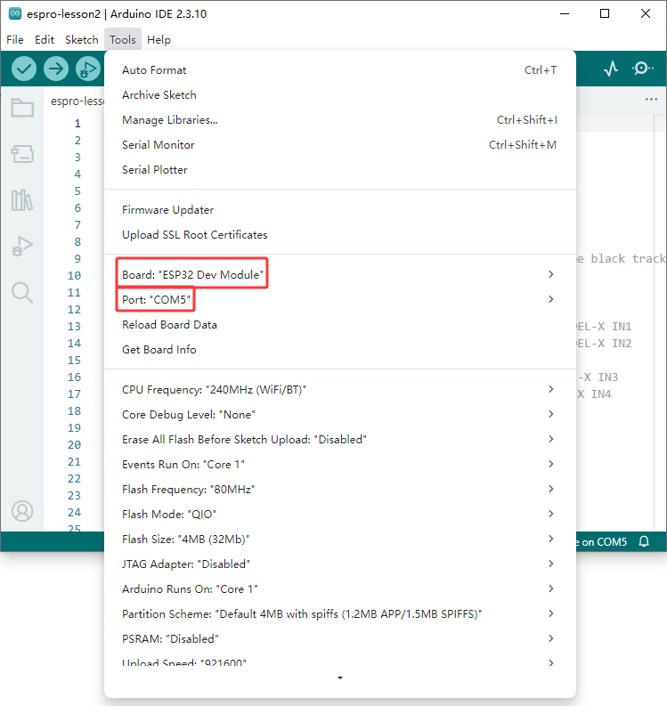This screenshot has height=706, width=667.
Task: Click the "IN4" comment text in editor
Action: (601, 394)
